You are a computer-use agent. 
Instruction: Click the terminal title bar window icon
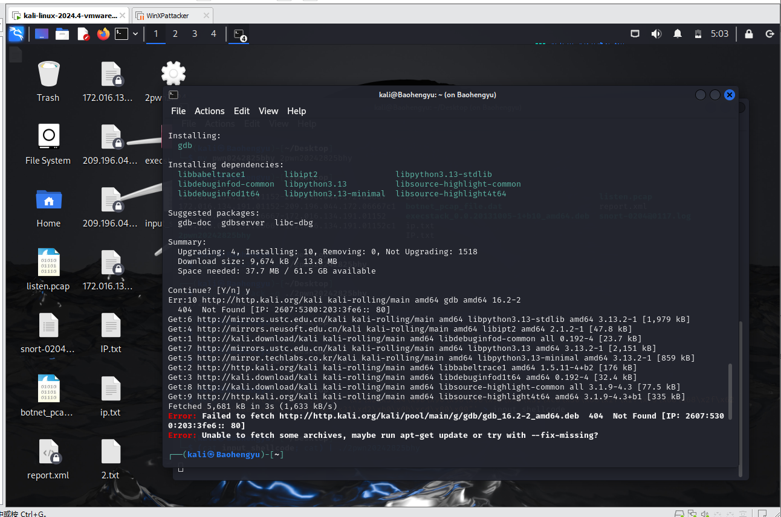[x=173, y=95]
